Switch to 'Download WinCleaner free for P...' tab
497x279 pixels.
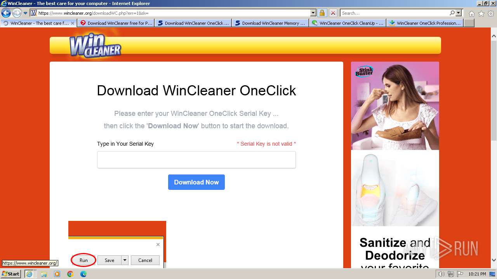pyautogui.click(x=116, y=23)
